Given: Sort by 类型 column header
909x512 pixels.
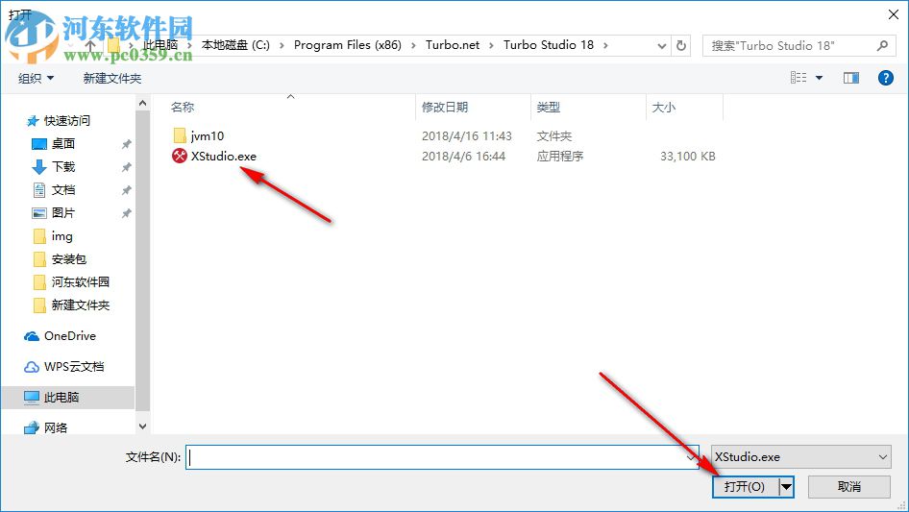Looking at the screenshot, I should pos(548,107).
